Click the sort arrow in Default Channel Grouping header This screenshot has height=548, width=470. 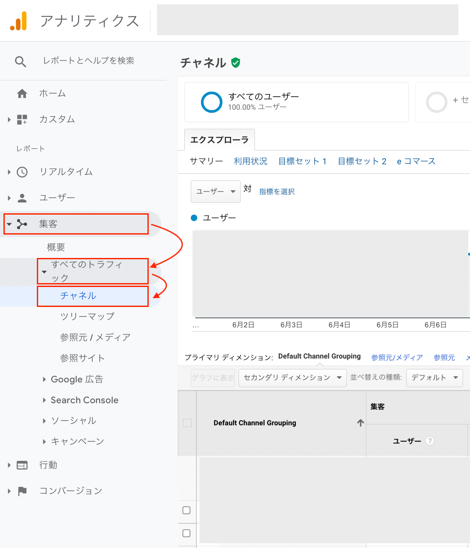[360, 423]
